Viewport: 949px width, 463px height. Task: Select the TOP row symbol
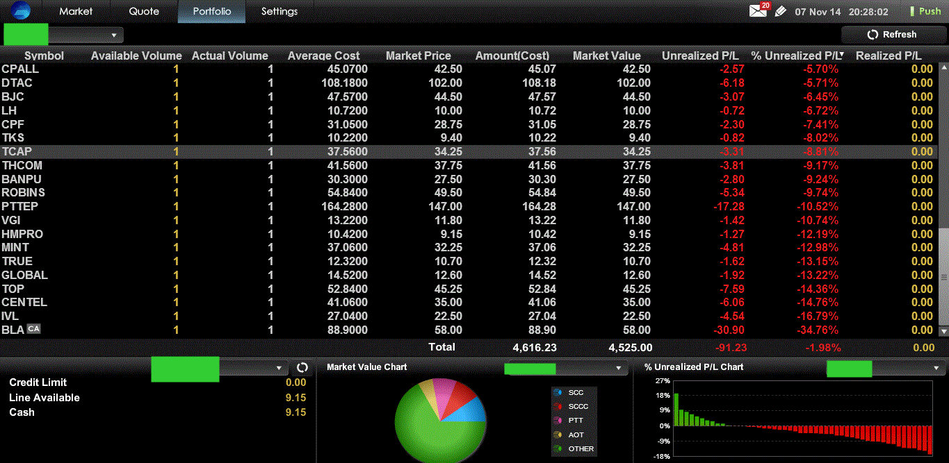[13, 289]
